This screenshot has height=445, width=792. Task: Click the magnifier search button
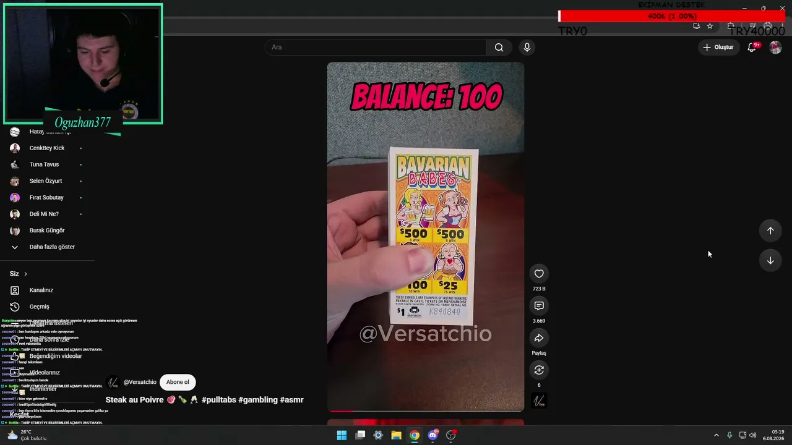click(x=499, y=48)
